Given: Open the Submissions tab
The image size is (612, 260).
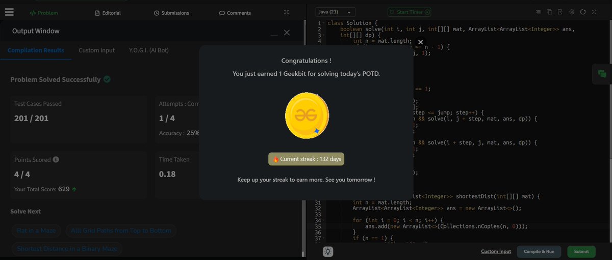Looking at the screenshot, I should pos(171,13).
